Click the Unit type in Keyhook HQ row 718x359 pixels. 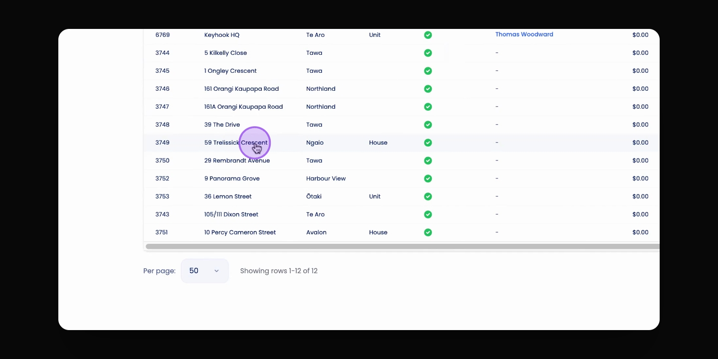pos(374,35)
